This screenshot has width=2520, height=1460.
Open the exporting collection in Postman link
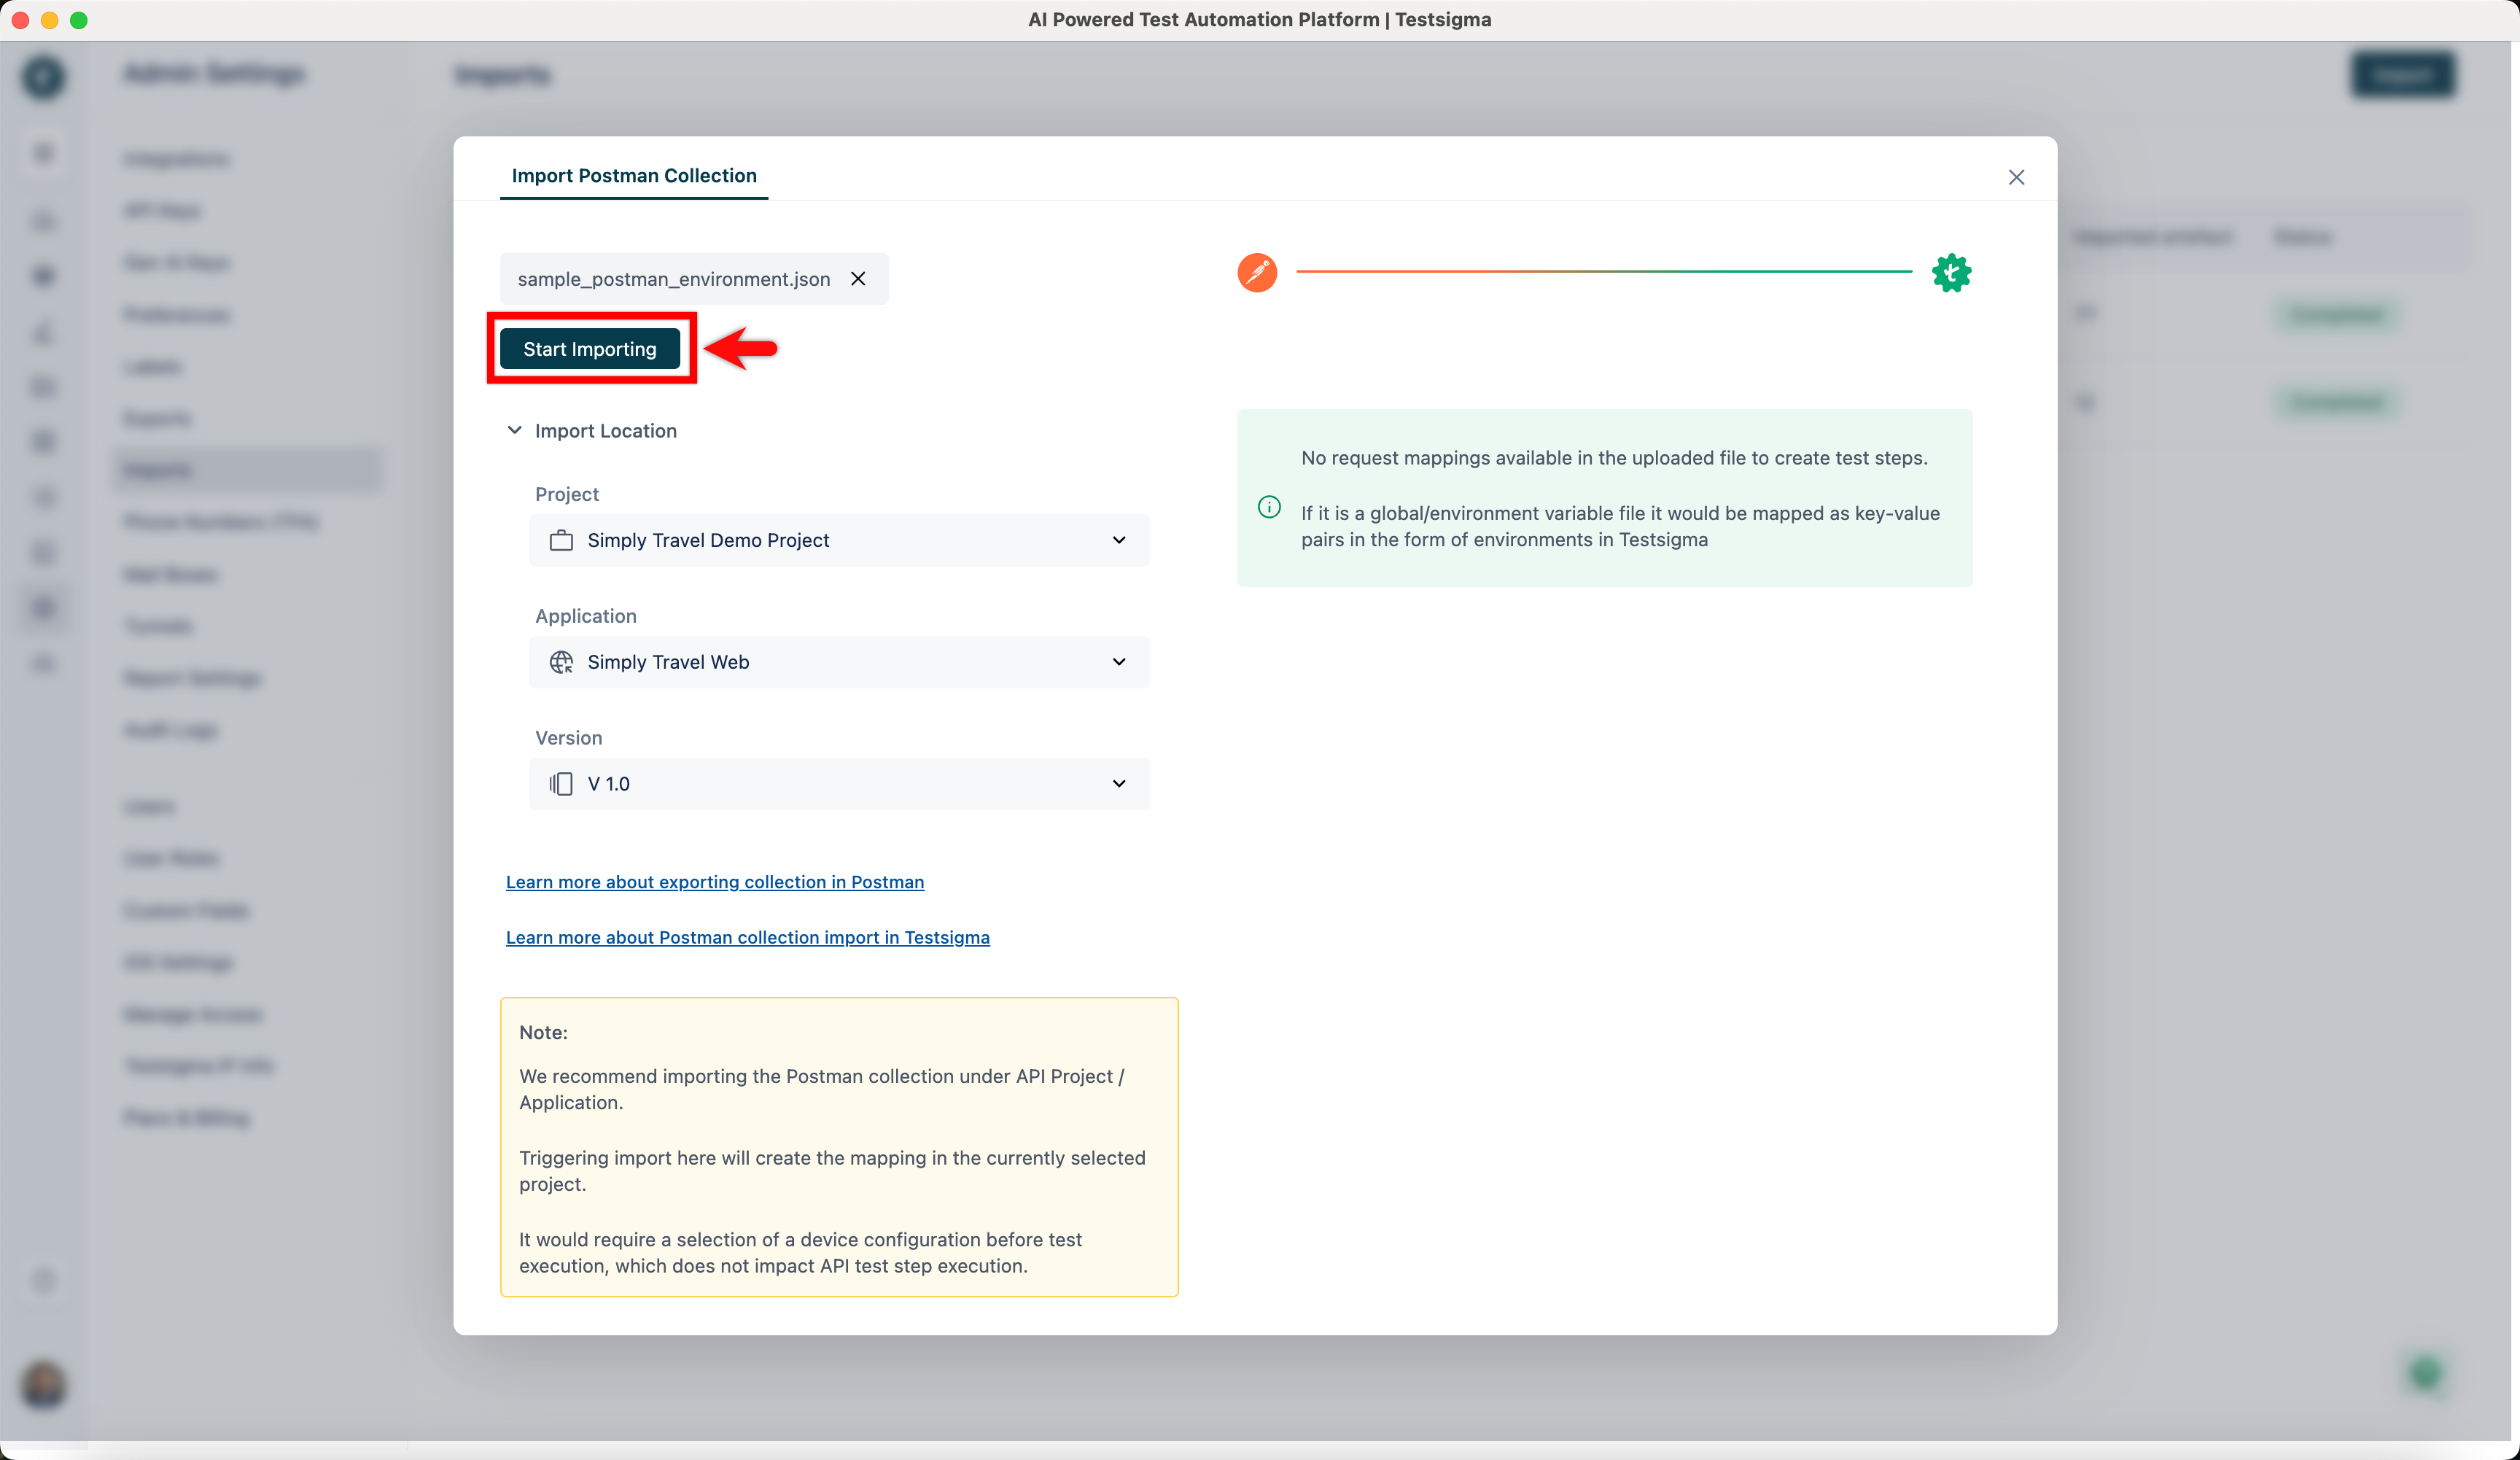(714, 882)
